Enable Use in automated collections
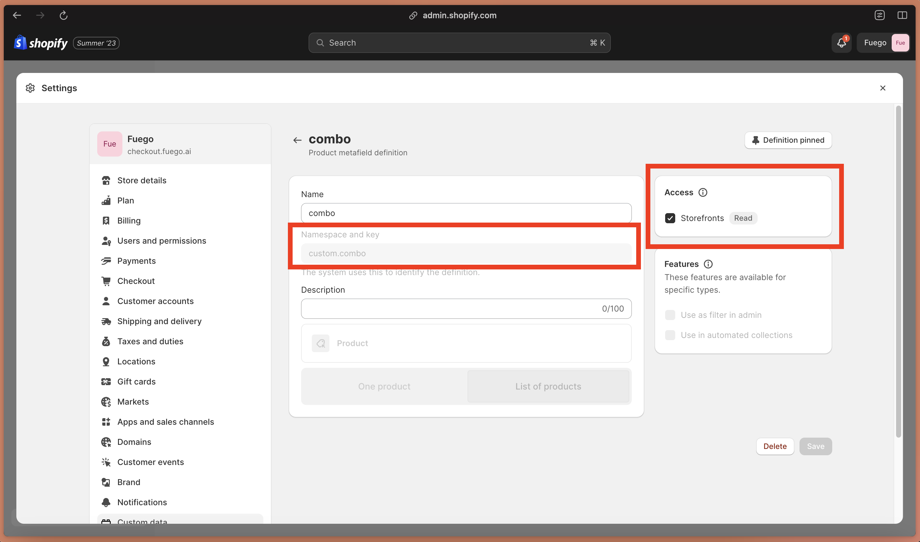 pos(670,335)
